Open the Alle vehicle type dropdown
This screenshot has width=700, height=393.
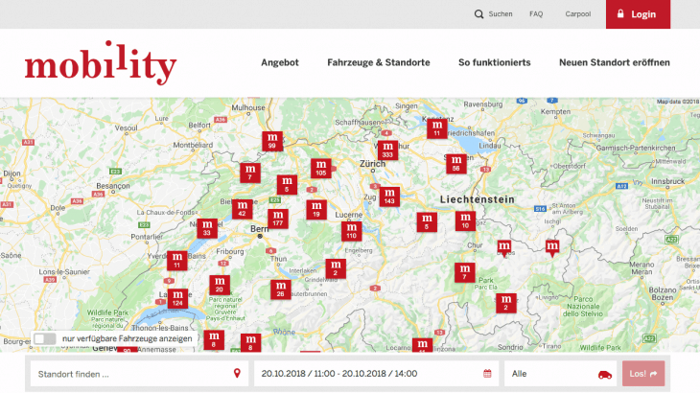point(561,374)
